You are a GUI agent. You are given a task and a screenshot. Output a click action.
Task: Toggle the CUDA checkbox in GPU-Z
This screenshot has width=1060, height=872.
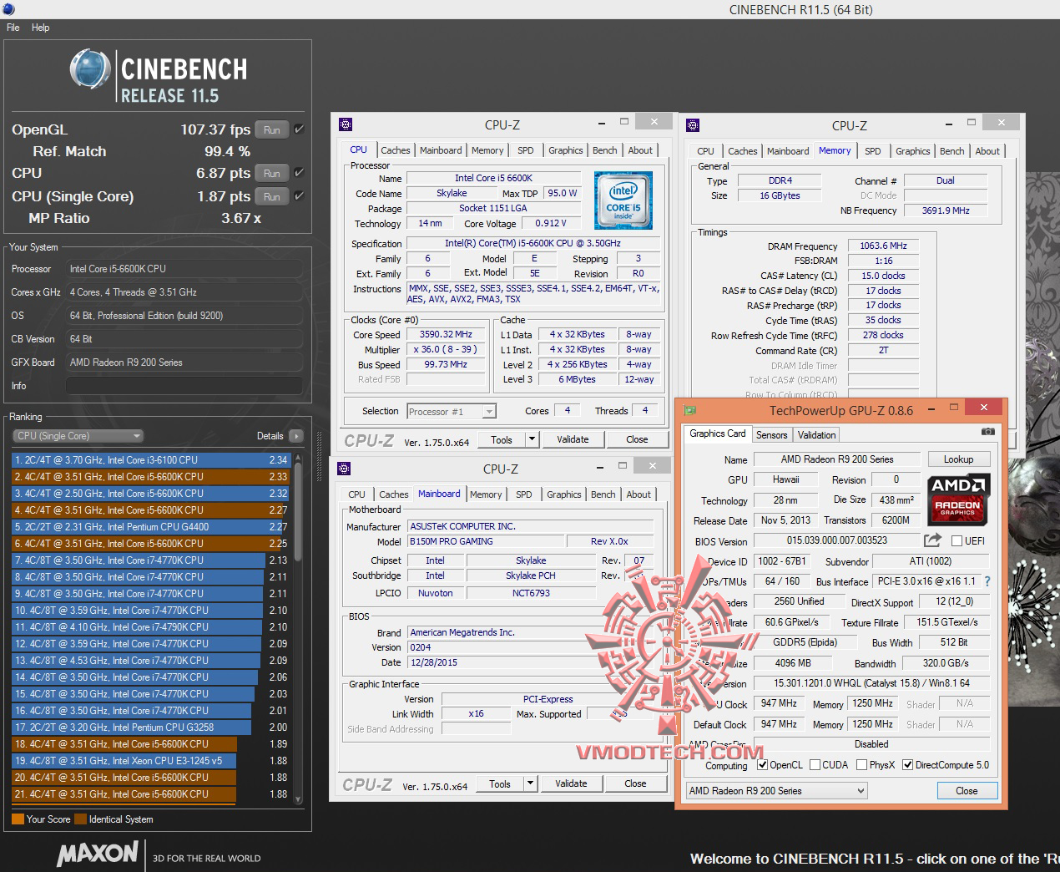click(x=814, y=765)
